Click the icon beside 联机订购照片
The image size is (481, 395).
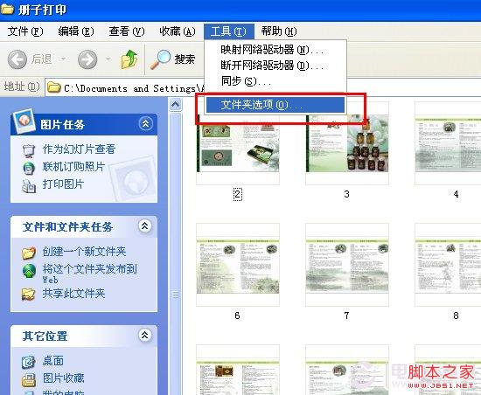[29, 168]
